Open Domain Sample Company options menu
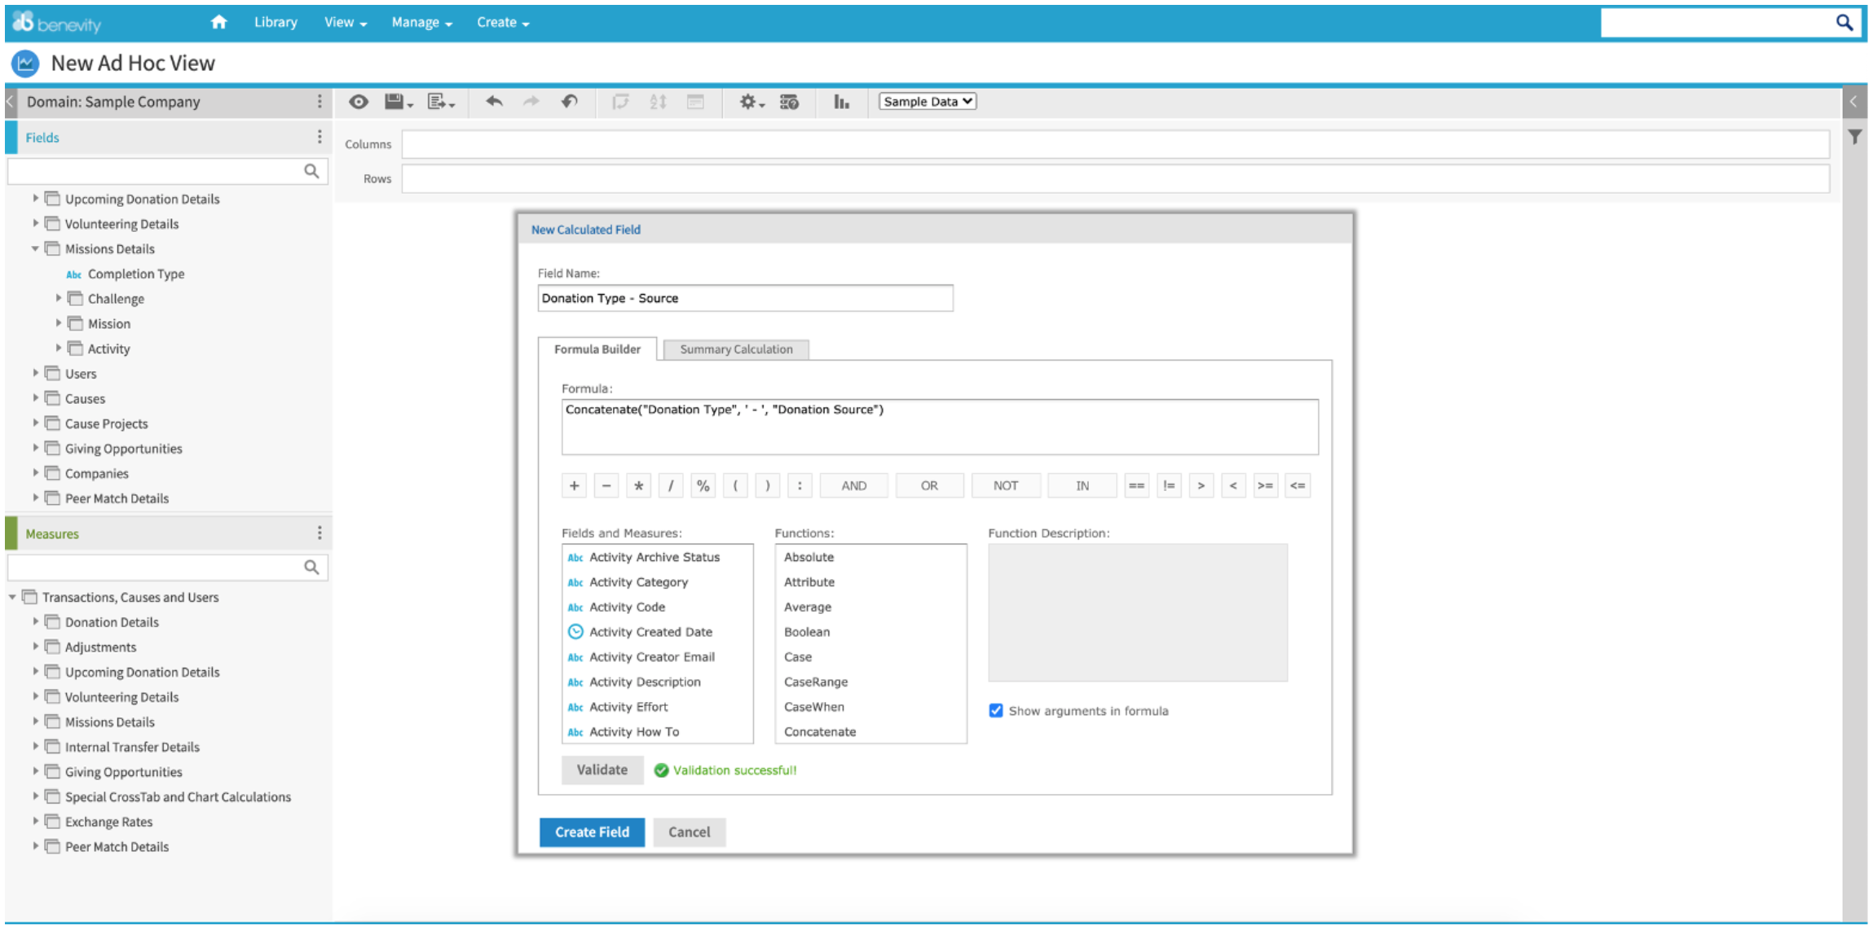Image resolution: width=1873 pixels, height=930 pixels. coord(320,102)
